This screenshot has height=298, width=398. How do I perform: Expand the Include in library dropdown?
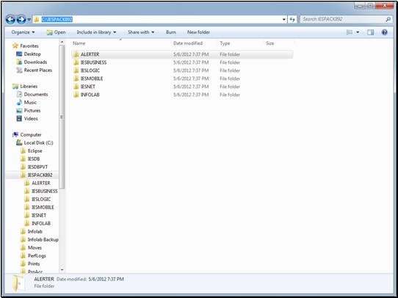(x=96, y=32)
